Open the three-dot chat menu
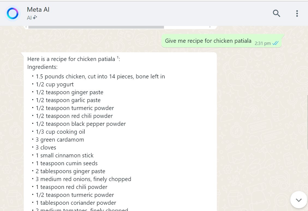Screen dimensions: 308x211 pyautogui.click(x=297, y=13)
